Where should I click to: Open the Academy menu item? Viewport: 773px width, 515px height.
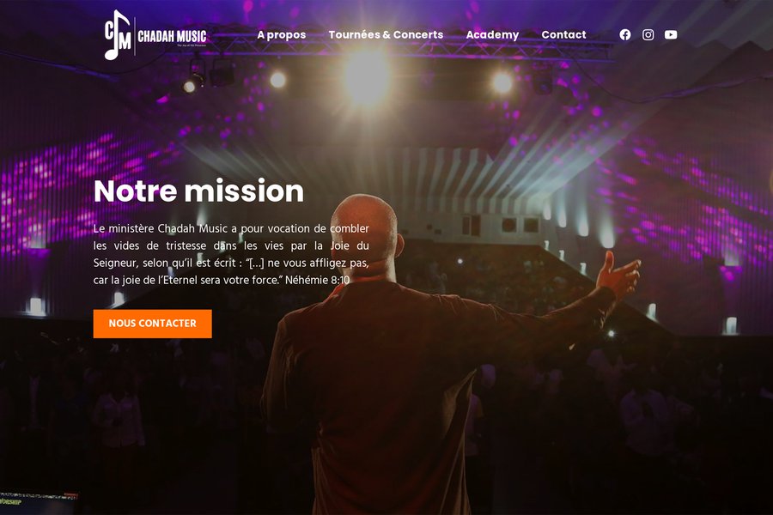coord(492,34)
